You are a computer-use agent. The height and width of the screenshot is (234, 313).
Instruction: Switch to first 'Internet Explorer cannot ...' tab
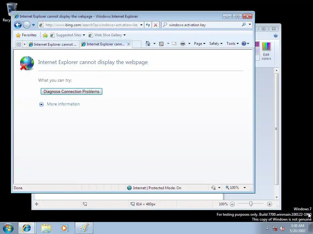click(x=53, y=44)
